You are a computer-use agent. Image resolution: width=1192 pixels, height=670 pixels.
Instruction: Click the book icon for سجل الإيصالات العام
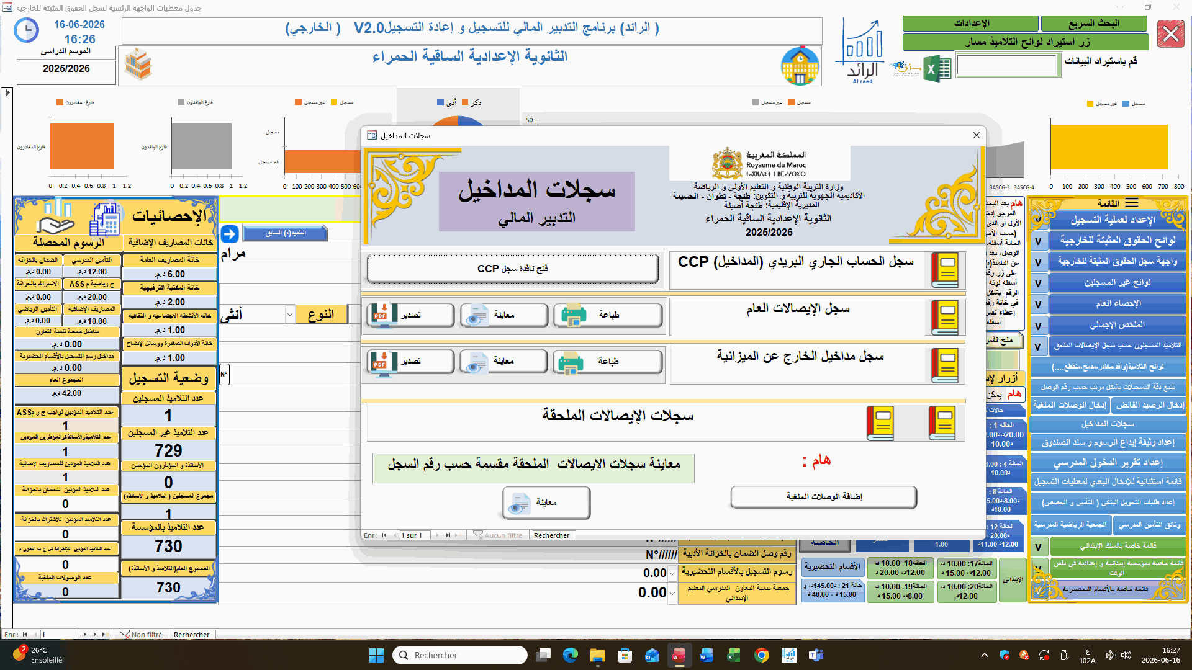click(946, 318)
